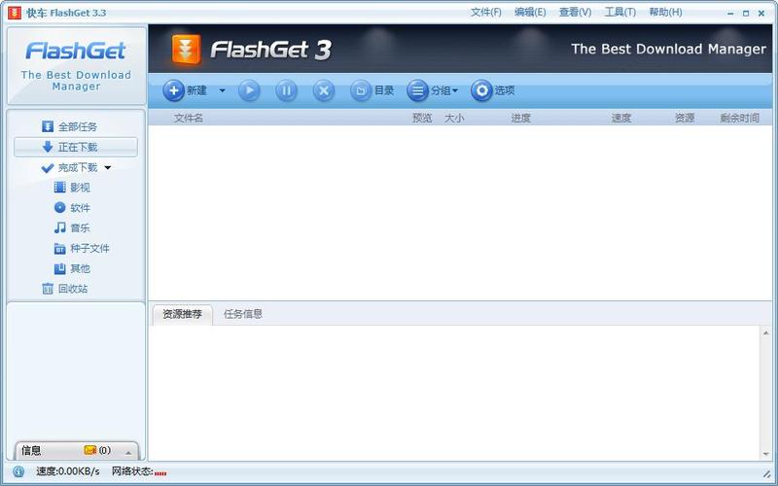Open the 查看(V) menu
The height and width of the screenshot is (486, 778).
pos(575,13)
